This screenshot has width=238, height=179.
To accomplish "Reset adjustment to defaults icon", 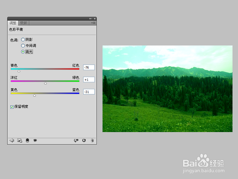I will (84, 140).
